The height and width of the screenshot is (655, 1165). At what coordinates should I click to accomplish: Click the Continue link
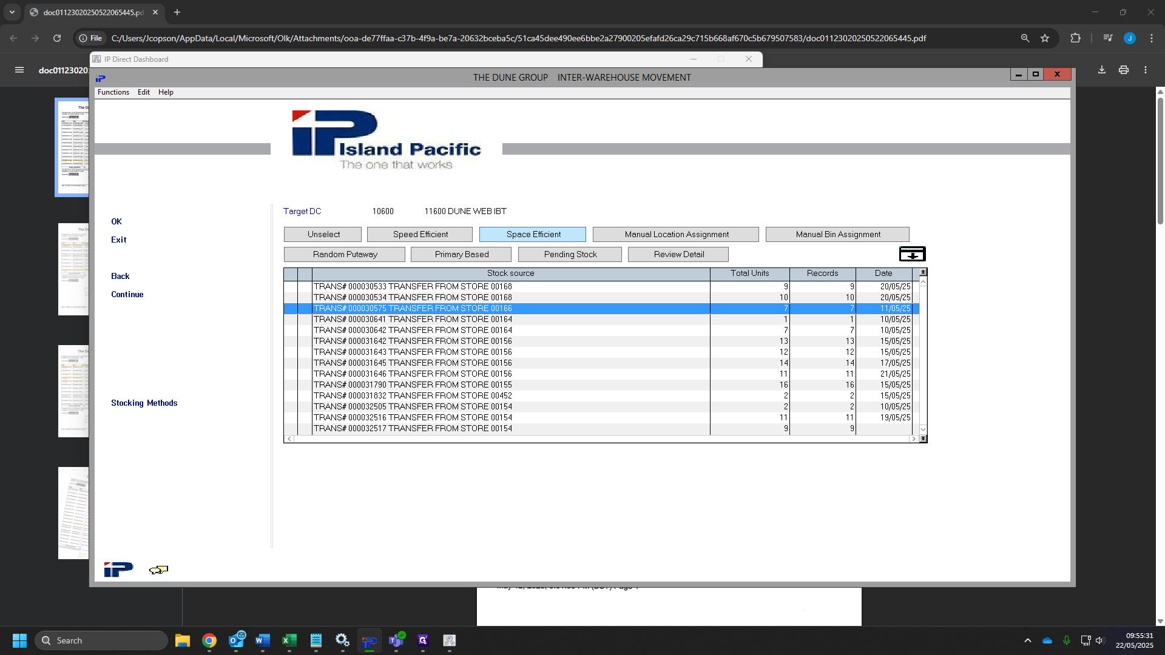pyautogui.click(x=127, y=294)
